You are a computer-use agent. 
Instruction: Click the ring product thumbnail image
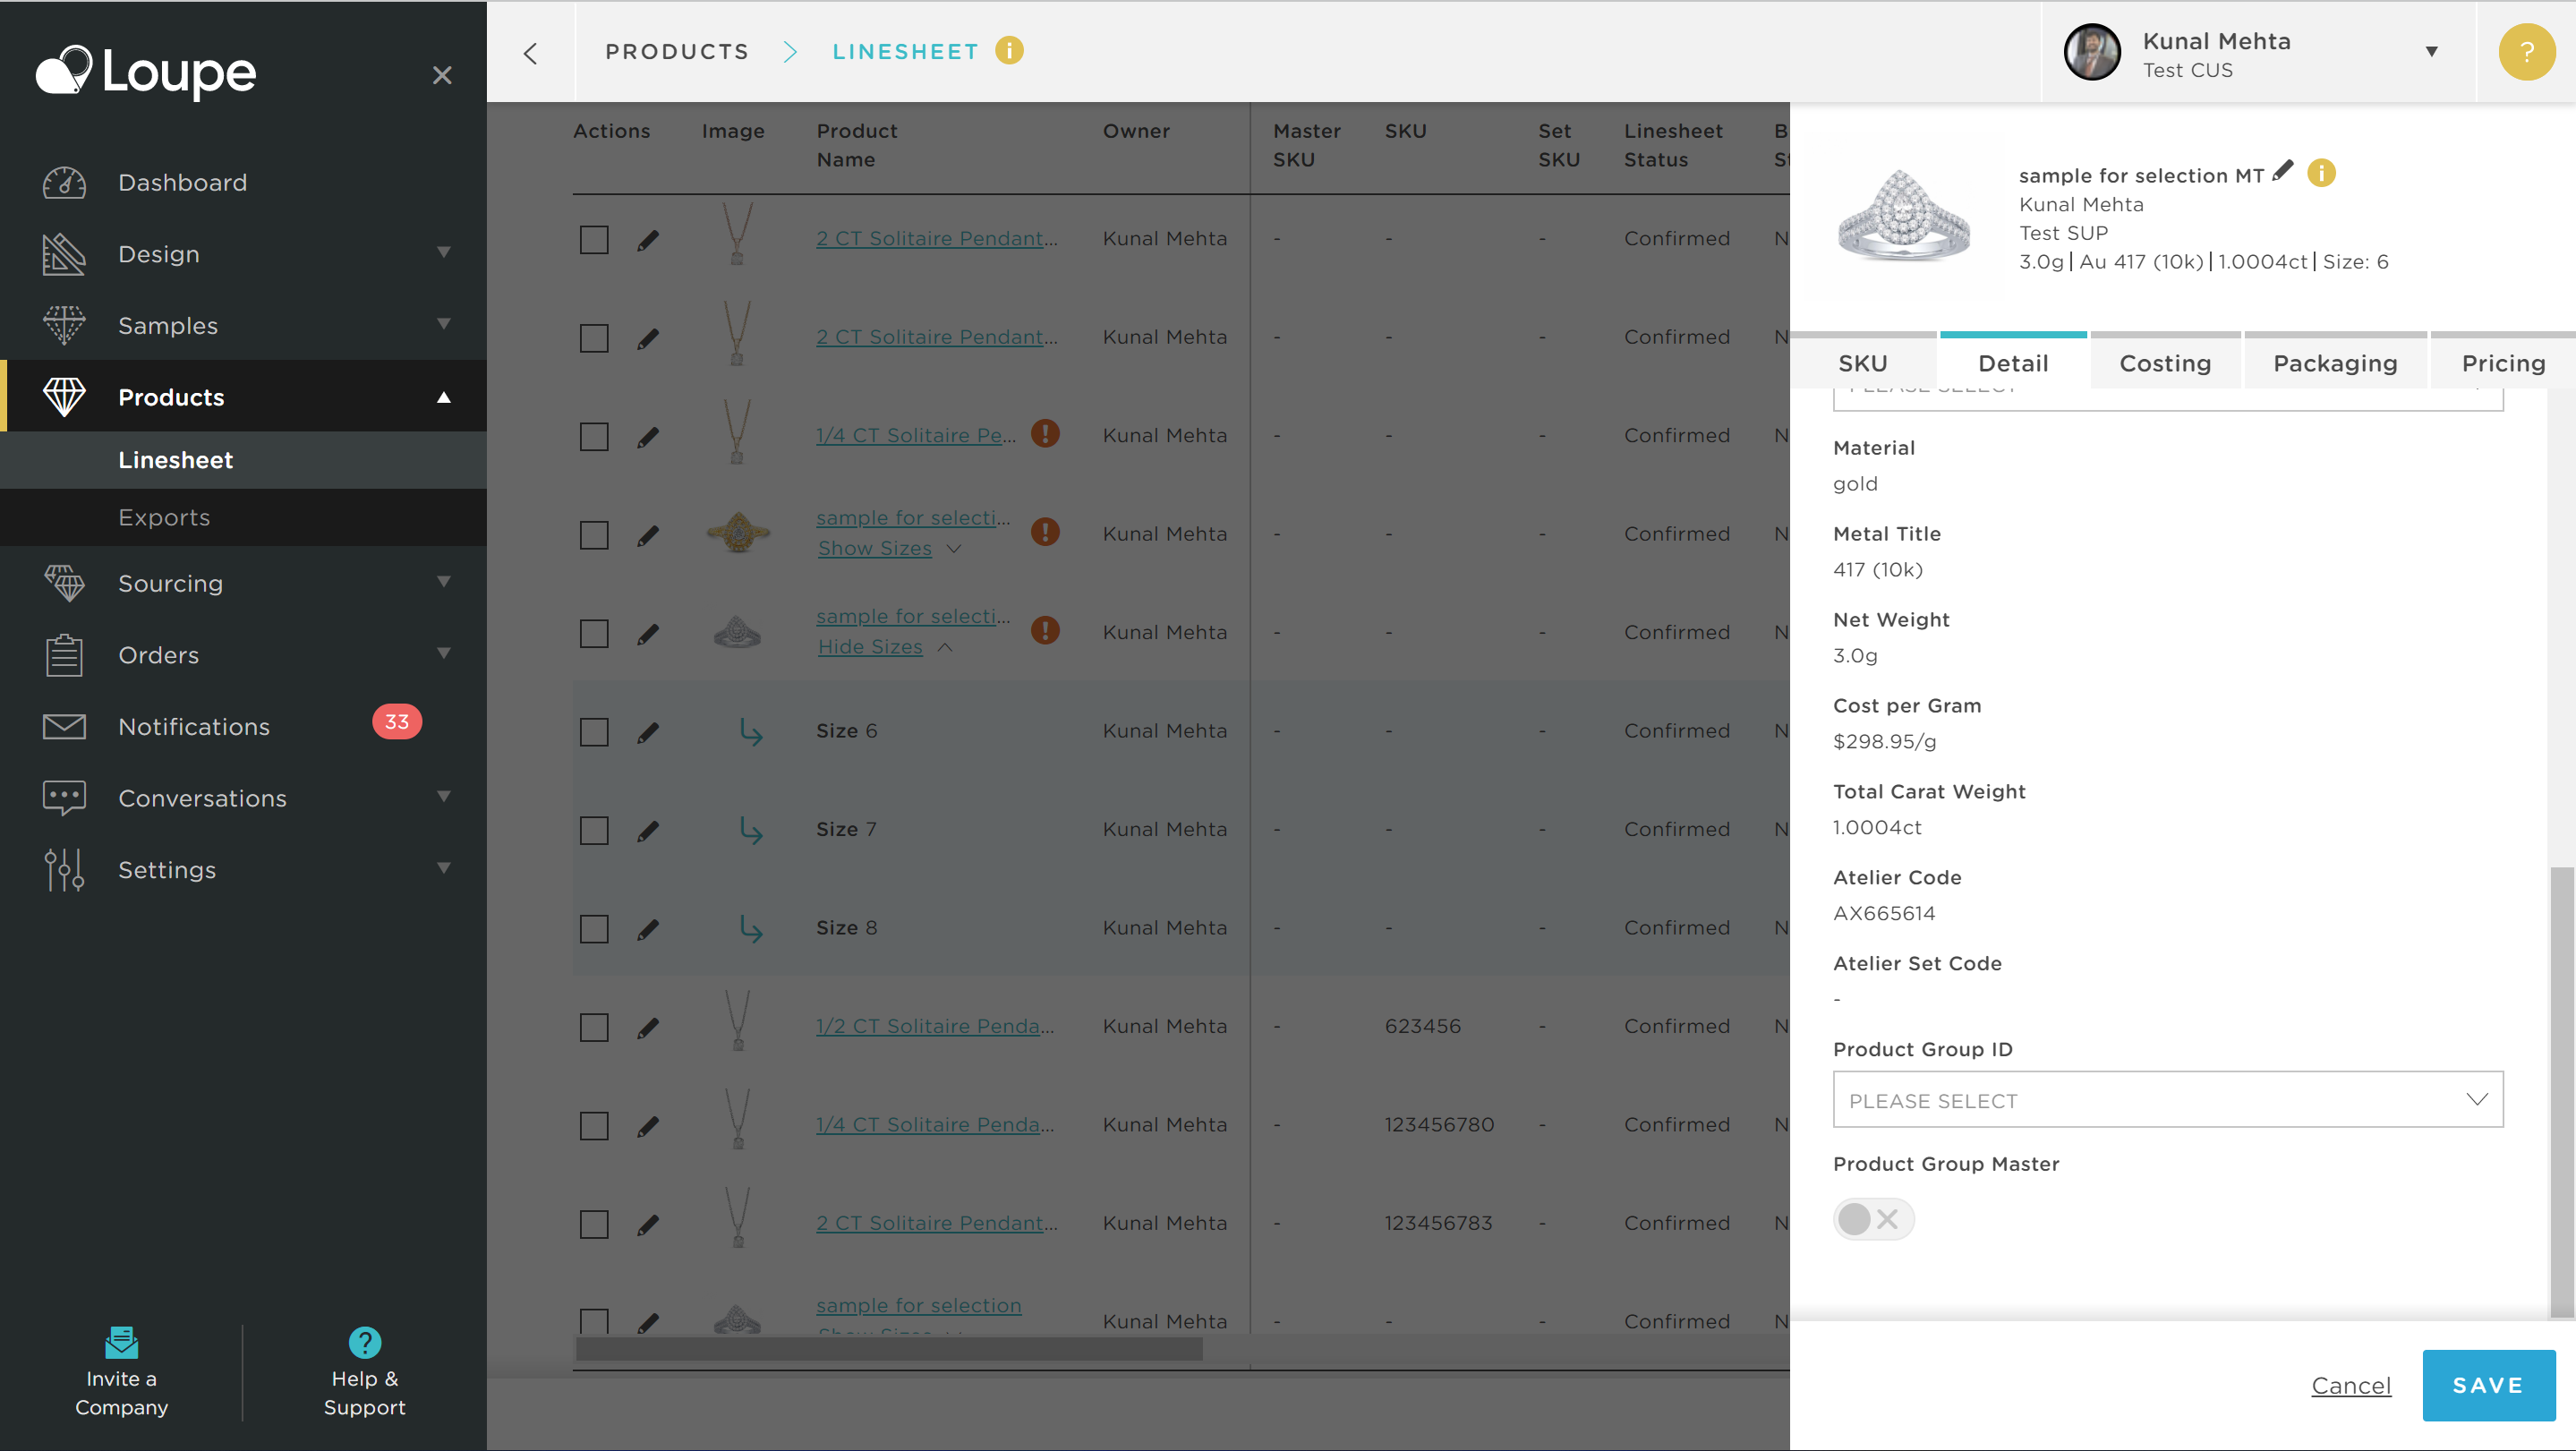[x=1903, y=216]
